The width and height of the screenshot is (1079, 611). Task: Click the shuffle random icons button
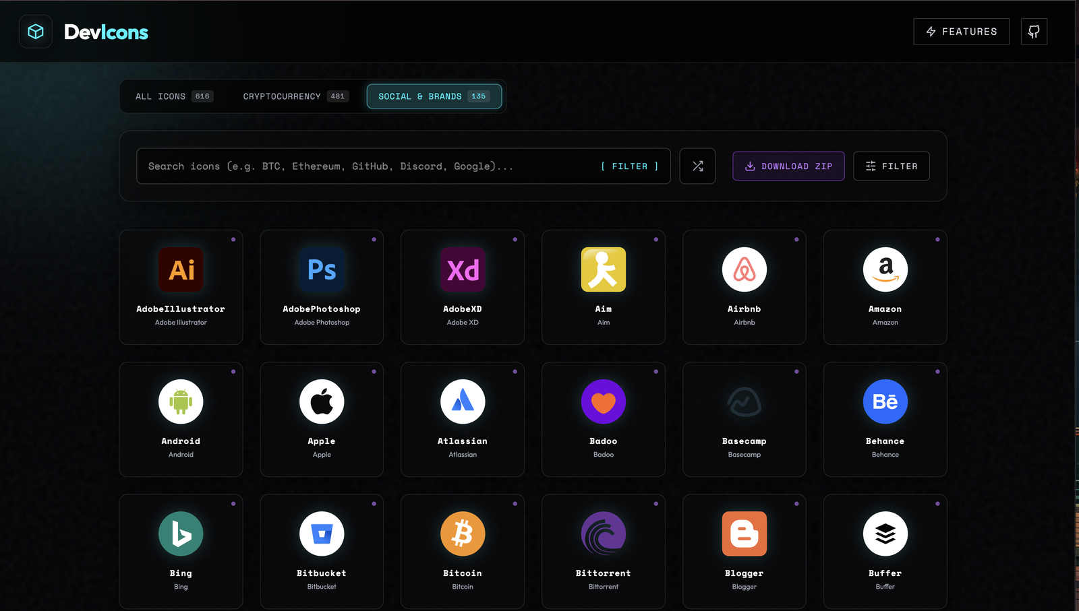tap(697, 166)
